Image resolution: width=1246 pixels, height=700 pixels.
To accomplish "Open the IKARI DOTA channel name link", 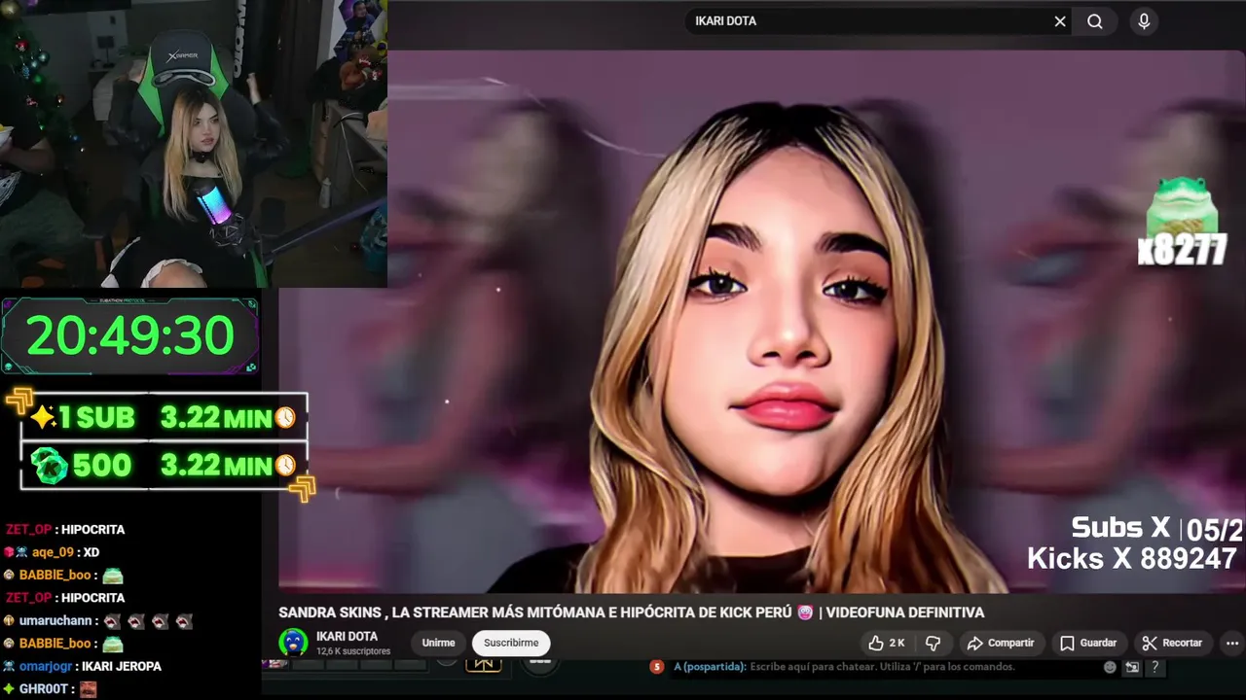I will coord(347,637).
